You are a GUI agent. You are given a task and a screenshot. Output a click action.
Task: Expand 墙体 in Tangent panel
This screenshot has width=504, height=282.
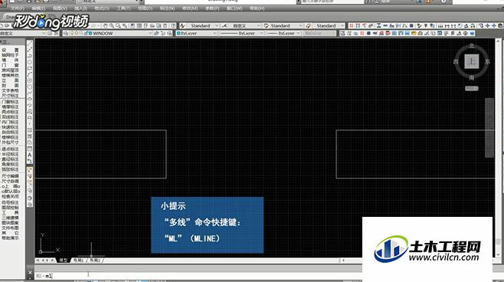[x=10, y=60]
